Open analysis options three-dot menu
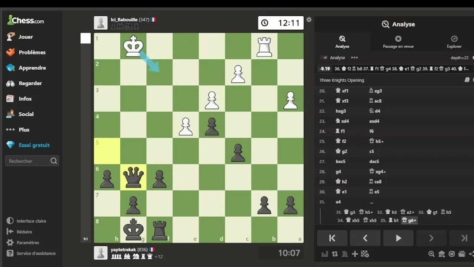Screen dimensions: 474x267 (354, 57)
